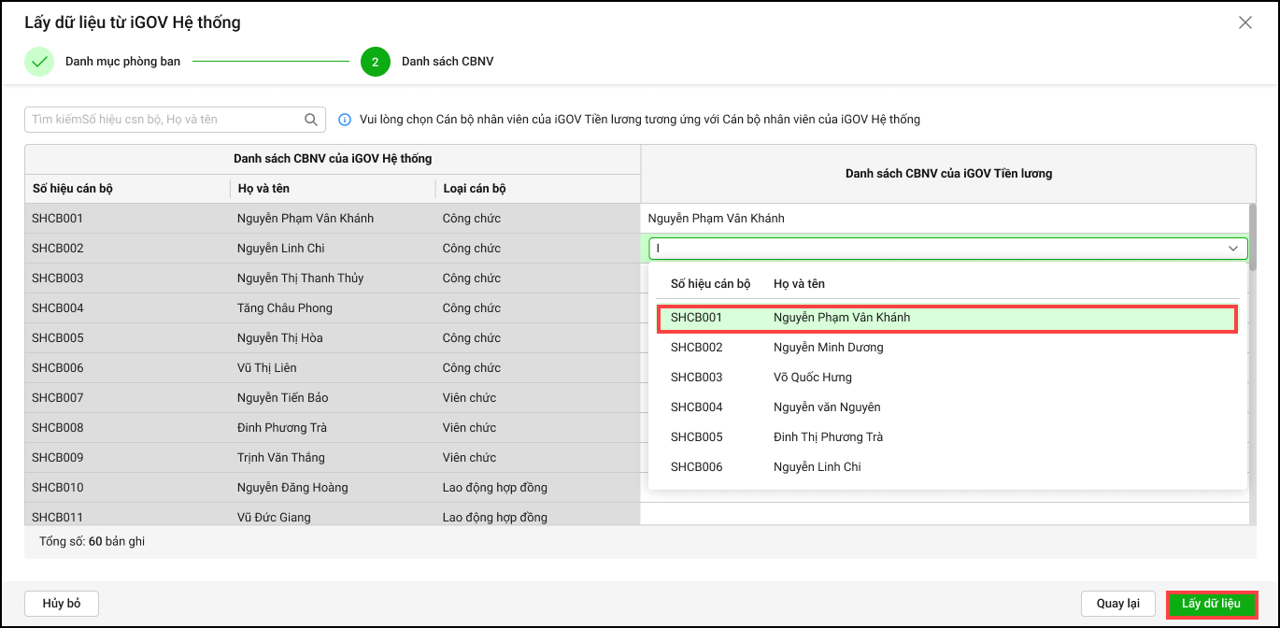Expand the employee dropdown chevron
The width and height of the screenshot is (1280, 628).
[x=1233, y=249]
